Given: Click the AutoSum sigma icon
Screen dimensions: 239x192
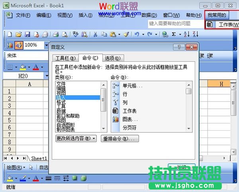Looking at the screenshot, I should (174, 35).
